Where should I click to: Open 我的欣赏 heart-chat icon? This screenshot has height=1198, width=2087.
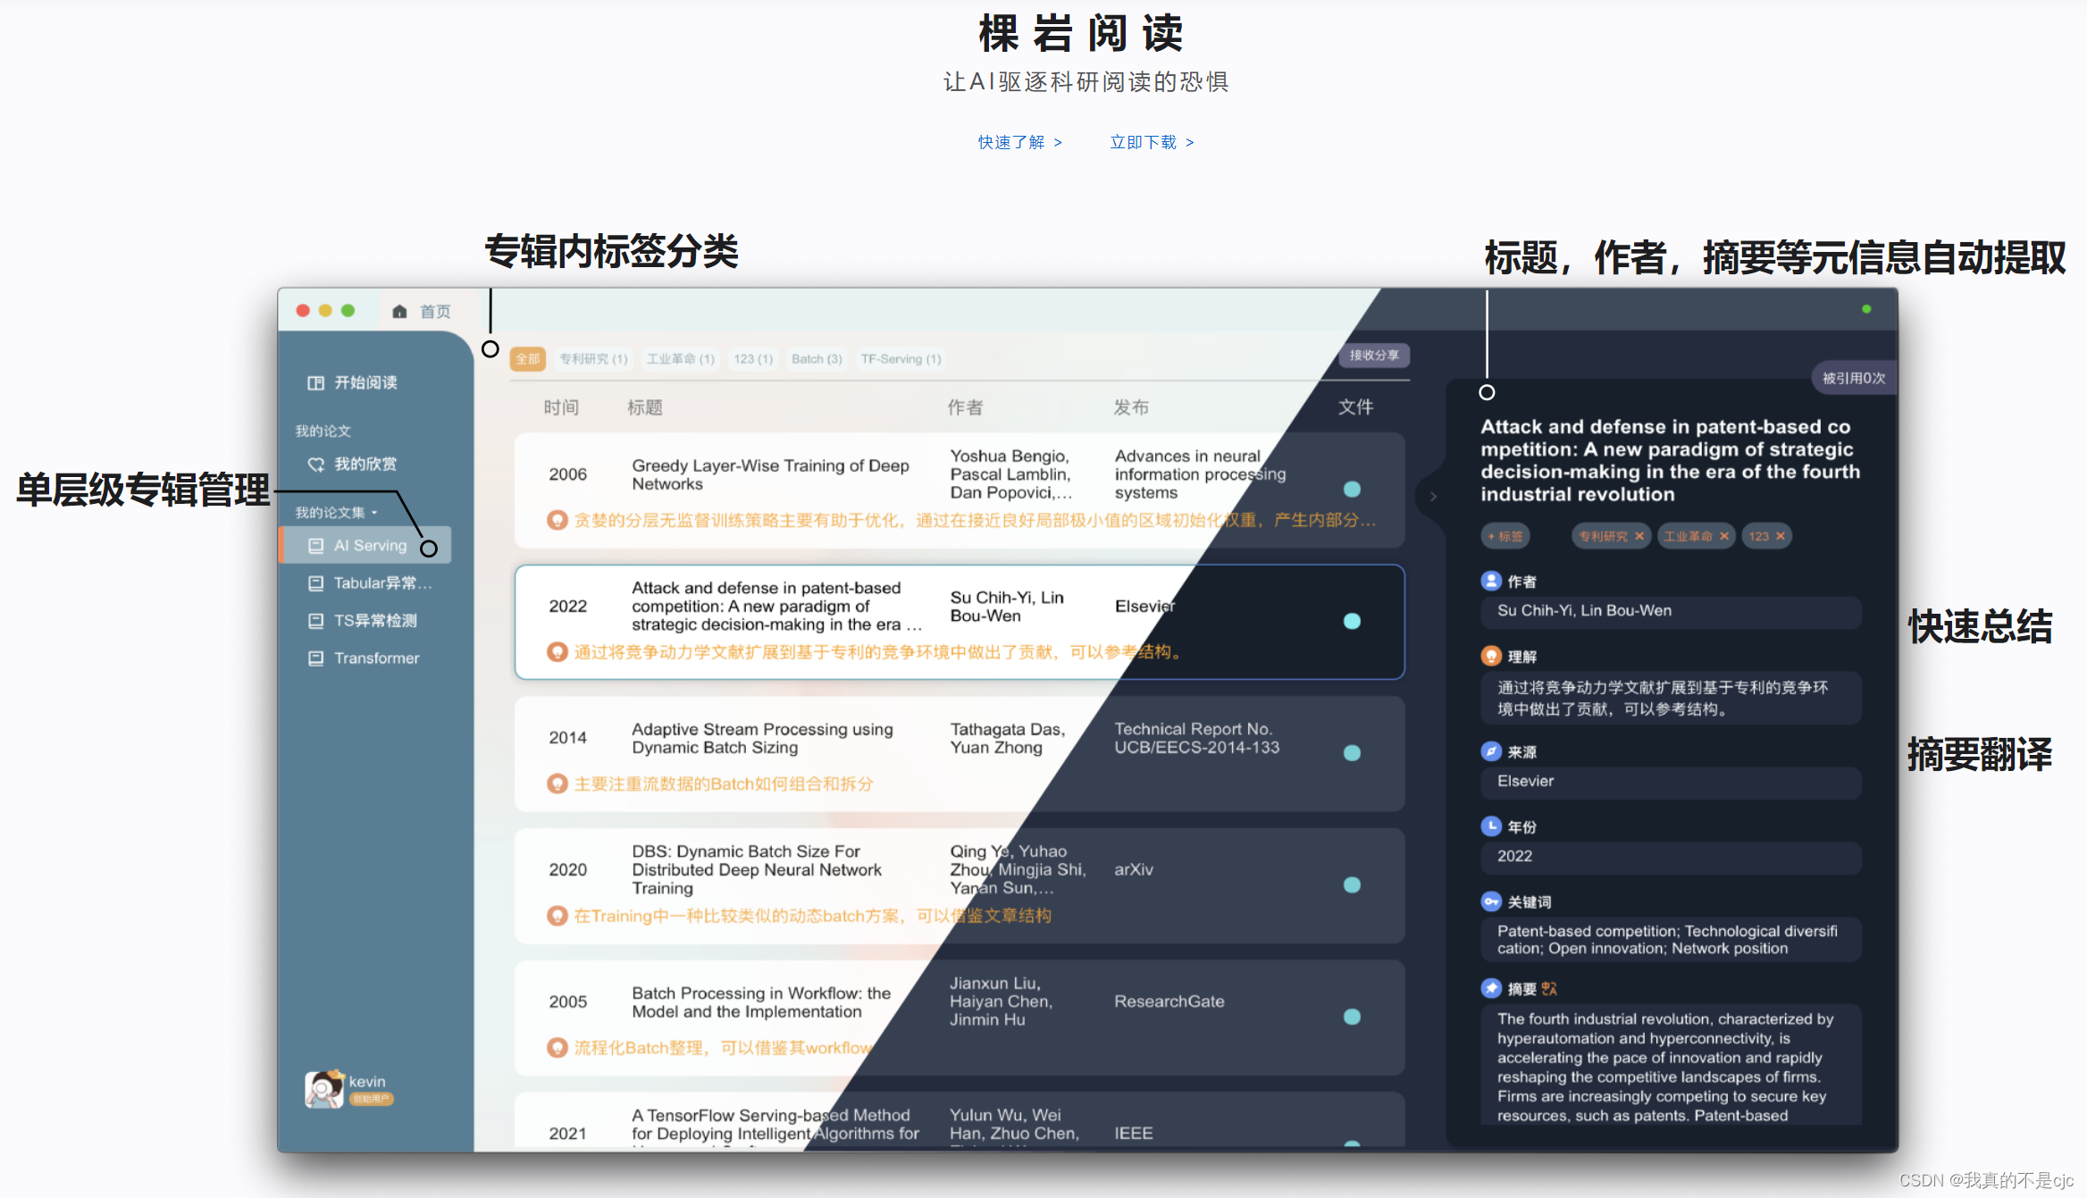coord(315,465)
